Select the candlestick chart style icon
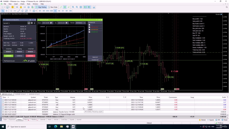 coord(65,7)
